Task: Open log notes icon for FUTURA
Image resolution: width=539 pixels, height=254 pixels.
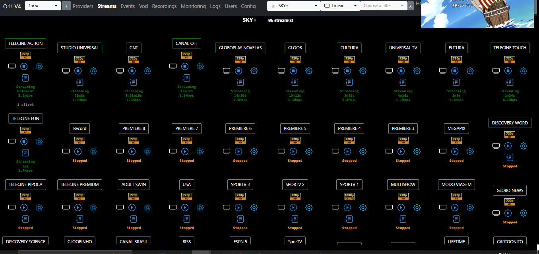Action: click(456, 82)
